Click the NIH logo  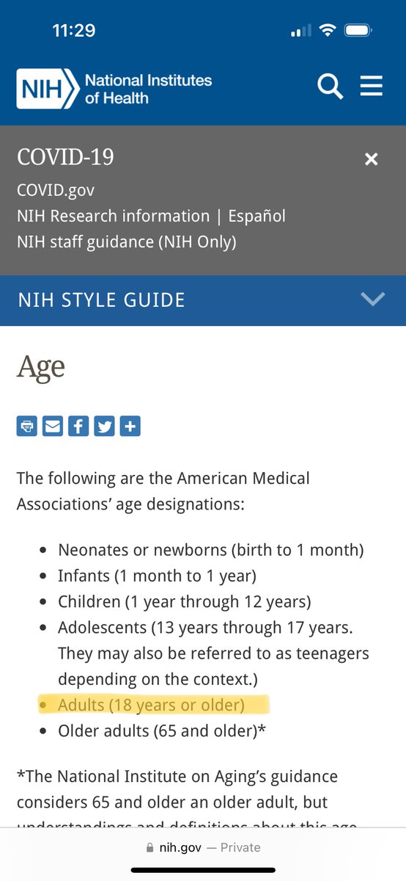point(47,88)
